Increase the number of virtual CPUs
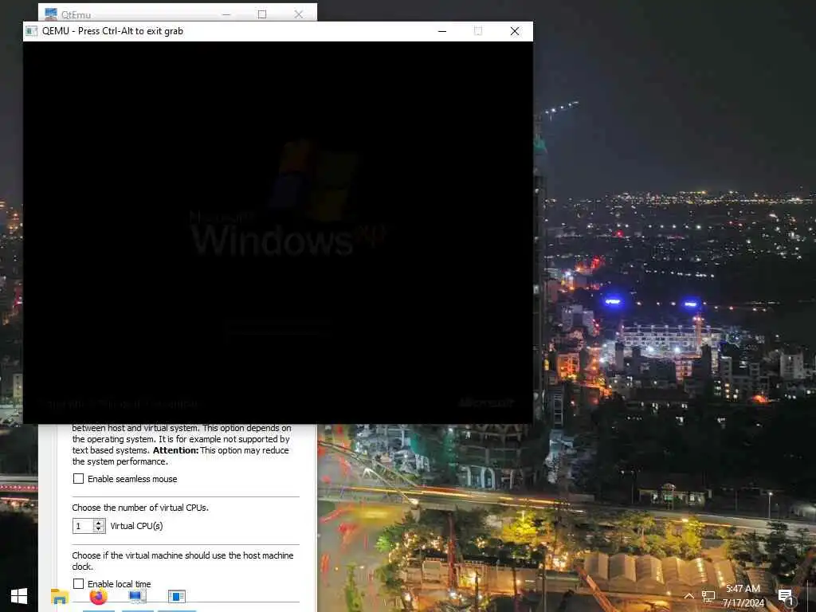816x612 pixels. point(99,523)
